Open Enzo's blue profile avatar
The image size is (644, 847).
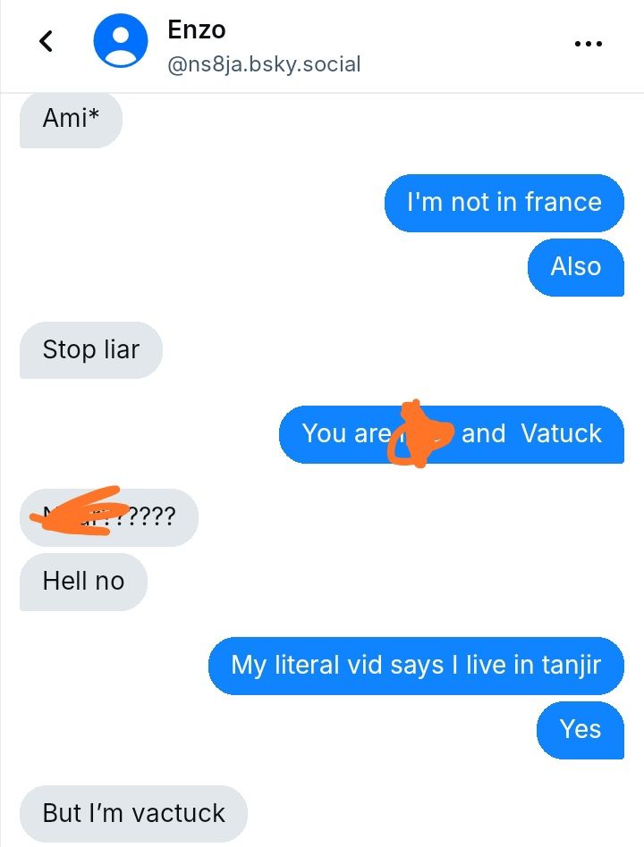121,41
